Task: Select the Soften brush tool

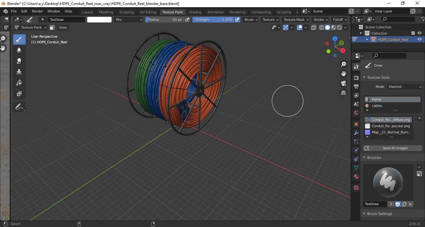Action: click(x=19, y=50)
